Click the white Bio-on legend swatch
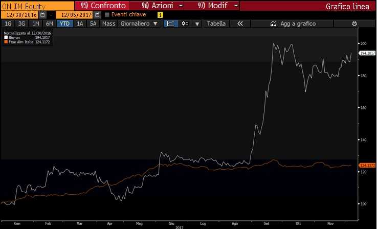The width and height of the screenshot is (377, 229). (x=6, y=37)
